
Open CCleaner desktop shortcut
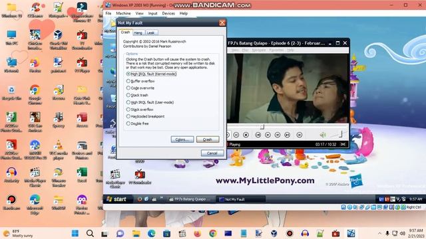pos(35,10)
